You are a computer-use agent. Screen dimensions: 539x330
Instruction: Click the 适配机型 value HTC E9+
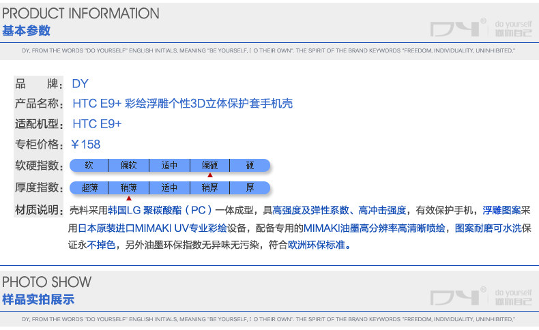coord(97,123)
